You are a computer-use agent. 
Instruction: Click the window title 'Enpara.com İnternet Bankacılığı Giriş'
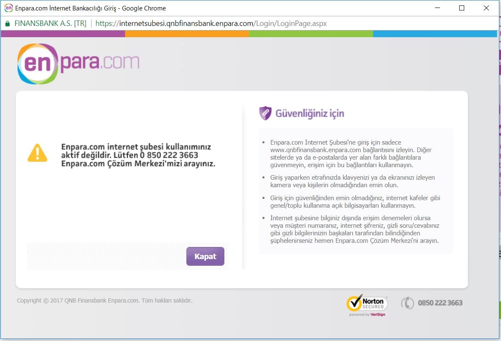pyautogui.click(x=66, y=8)
